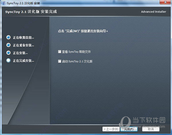Close the installer window with the X button
This screenshot has height=135, width=172.
pyautogui.click(x=165, y=2)
